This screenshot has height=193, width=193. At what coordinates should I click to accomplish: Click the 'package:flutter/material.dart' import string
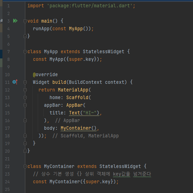coord(90,6)
